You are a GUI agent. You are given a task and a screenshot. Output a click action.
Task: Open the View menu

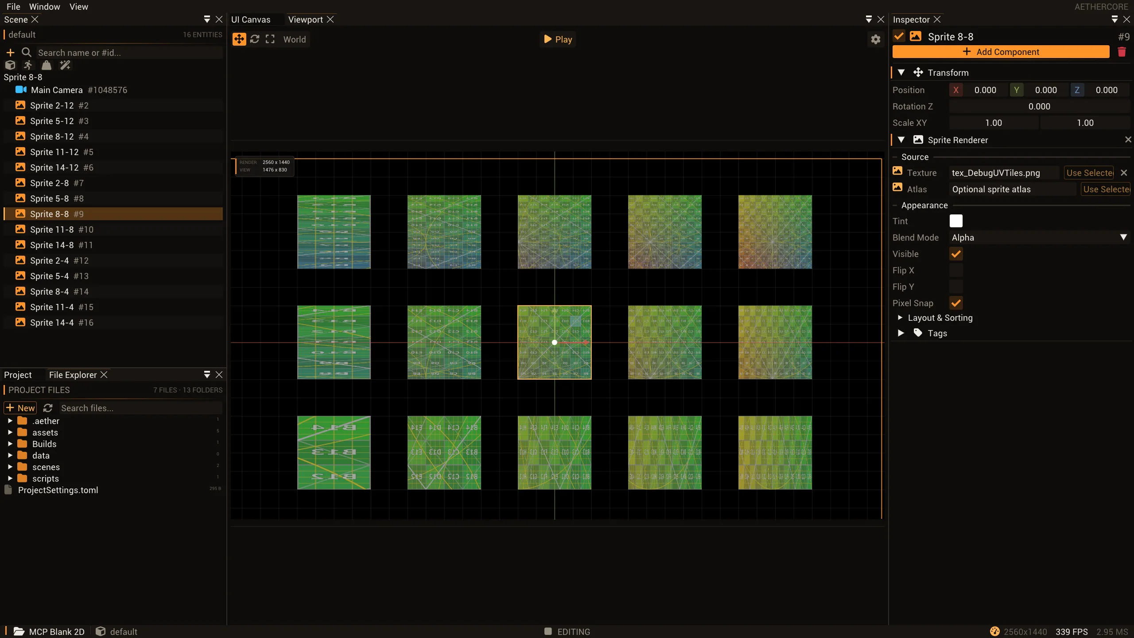coord(79,7)
